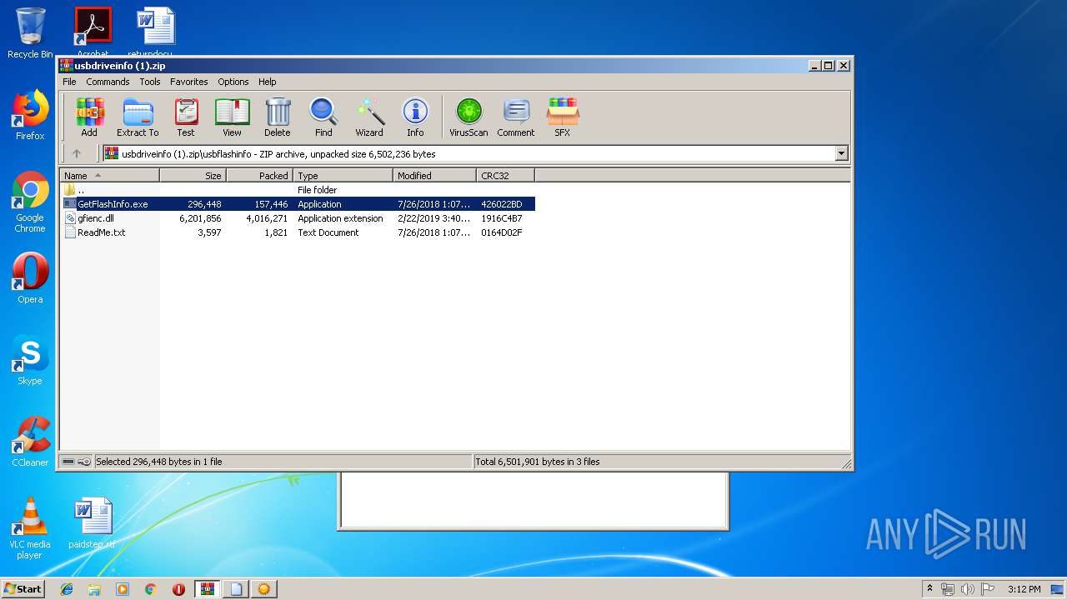
Task: Start a VirusScan on the archive
Action: (x=468, y=117)
